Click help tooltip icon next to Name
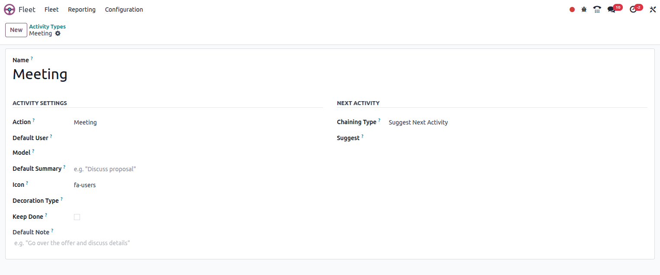The height and width of the screenshot is (275, 660). pos(32,58)
